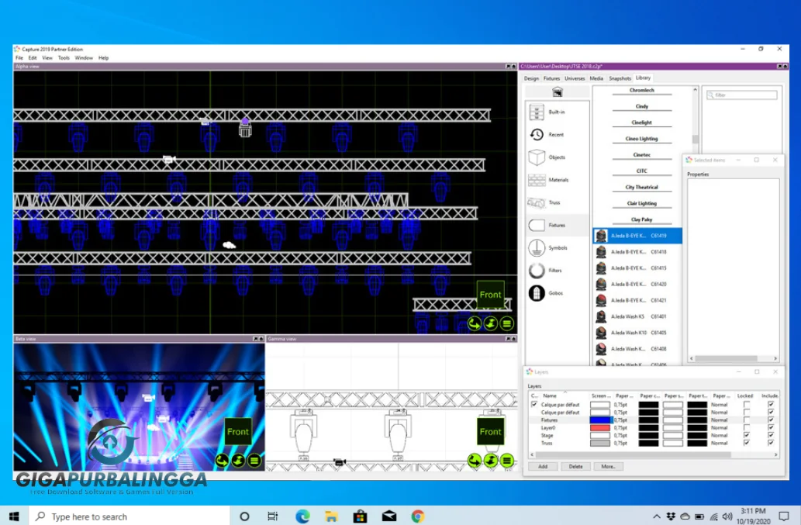801x525 pixels.
Task: Switch to the Universes tab
Action: click(x=574, y=78)
